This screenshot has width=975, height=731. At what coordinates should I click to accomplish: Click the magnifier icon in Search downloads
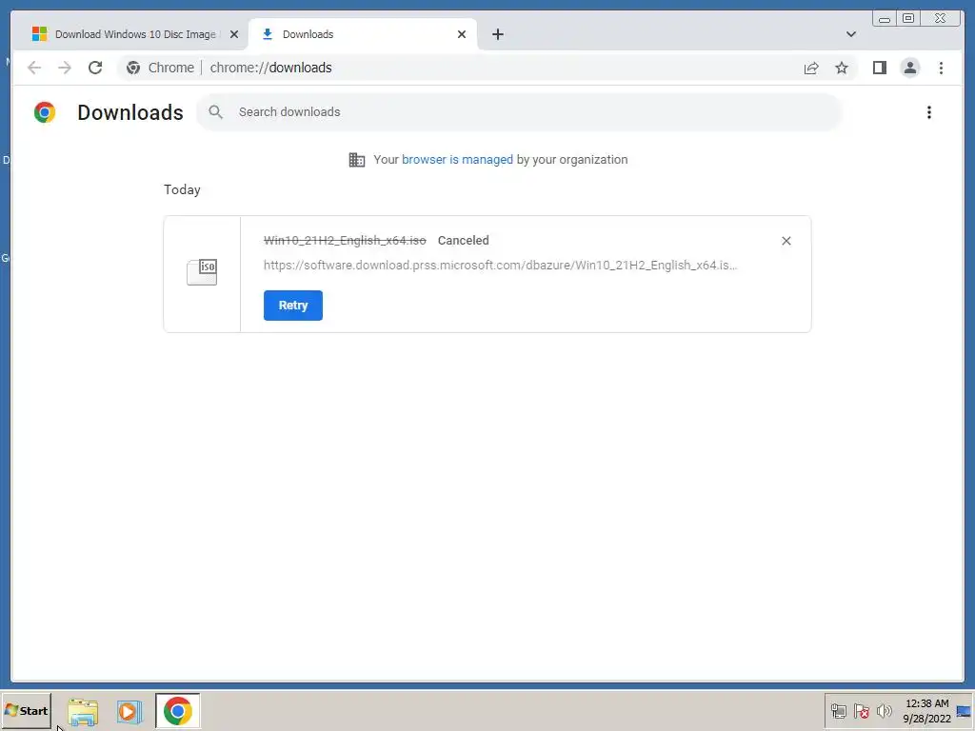pyautogui.click(x=216, y=112)
